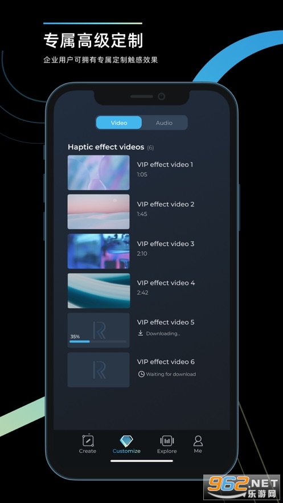Tap the Customize diamond icon
Screen dimensions: 283x503
[x=126, y=441]
